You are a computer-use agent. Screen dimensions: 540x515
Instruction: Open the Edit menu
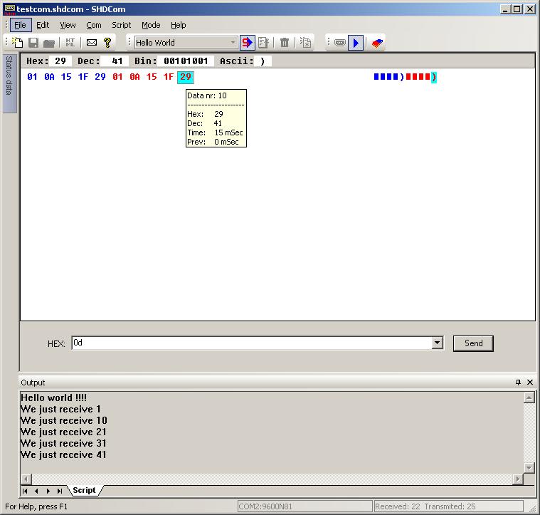(x=43, y=25)
